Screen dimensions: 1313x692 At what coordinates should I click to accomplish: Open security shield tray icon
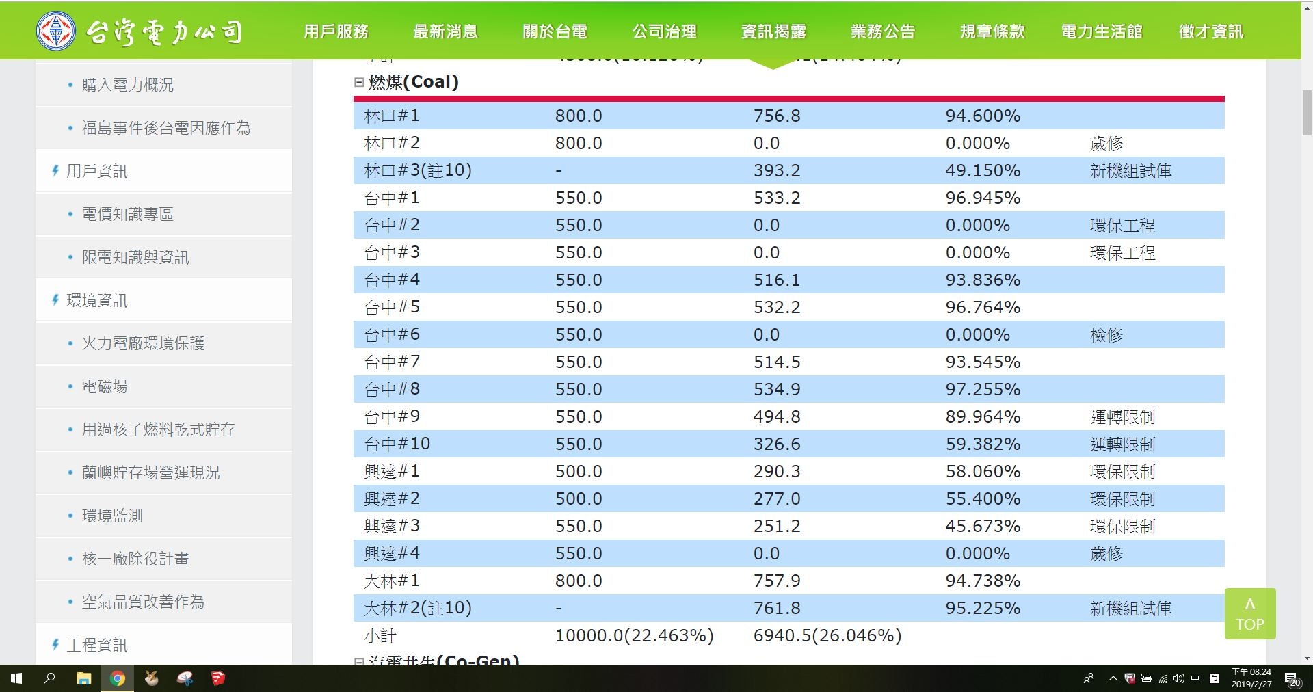(x=1129, y=678)
